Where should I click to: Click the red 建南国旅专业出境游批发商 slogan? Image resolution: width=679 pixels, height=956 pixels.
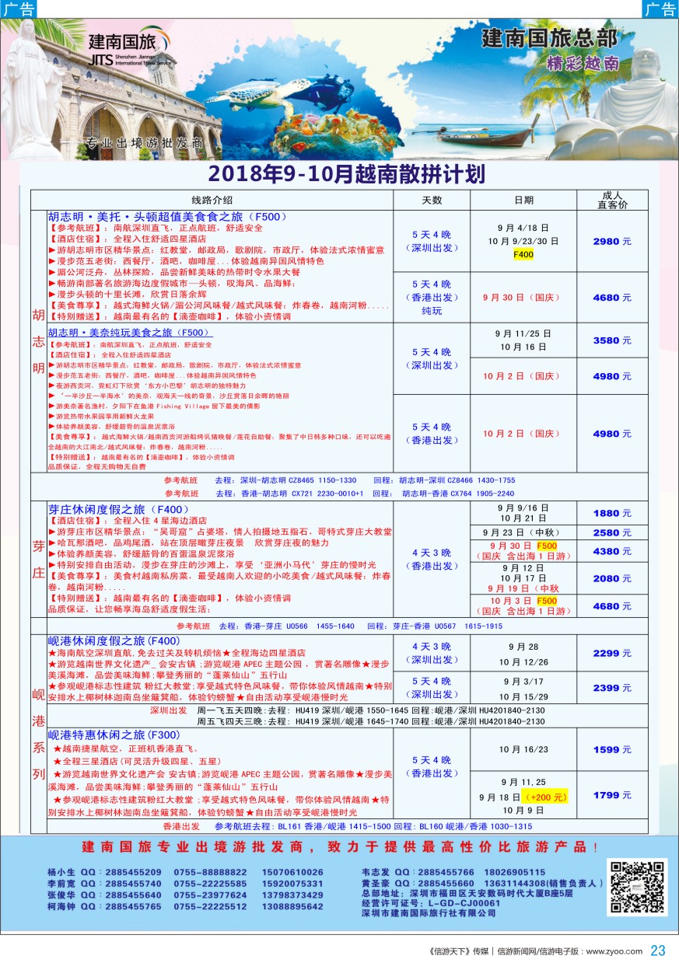tap(341, 846)
